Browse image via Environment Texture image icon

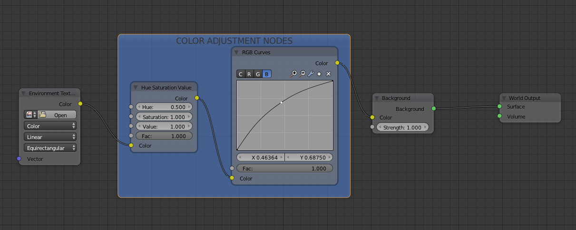click(x=30, y=115)
